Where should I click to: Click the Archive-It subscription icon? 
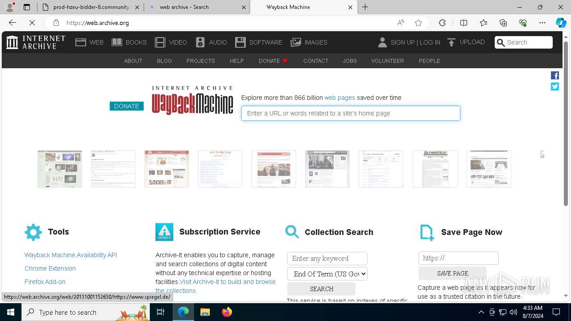pos(164,232)
